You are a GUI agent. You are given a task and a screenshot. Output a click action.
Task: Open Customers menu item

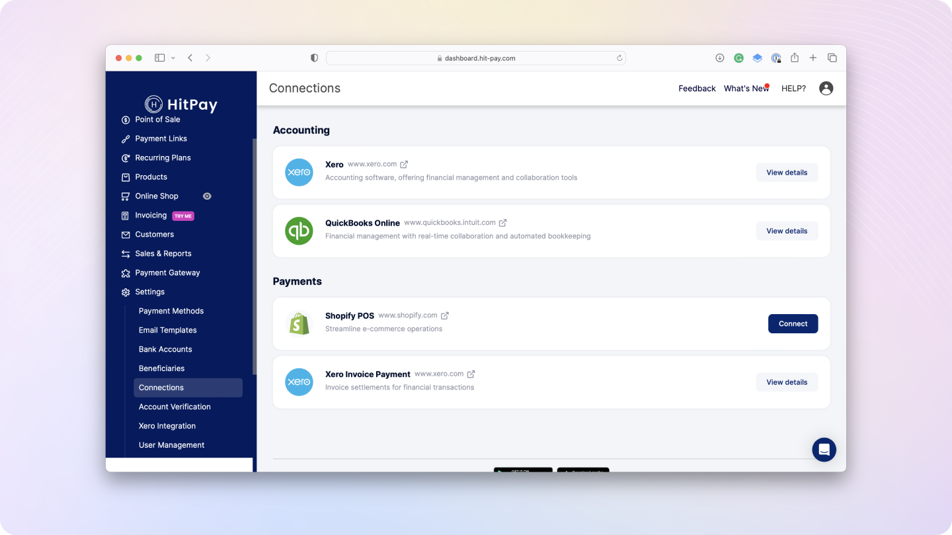(155, 235)
